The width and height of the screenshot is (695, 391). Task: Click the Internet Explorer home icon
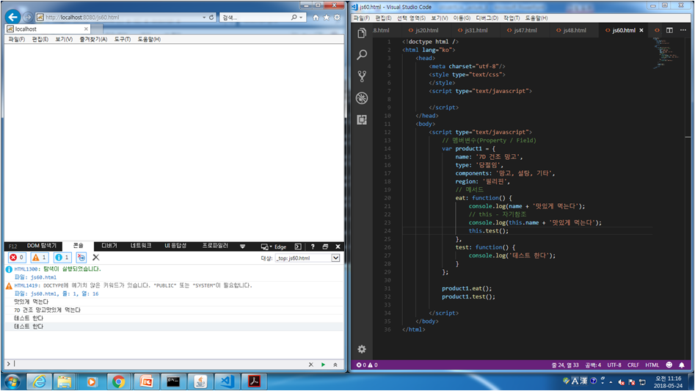316,18
